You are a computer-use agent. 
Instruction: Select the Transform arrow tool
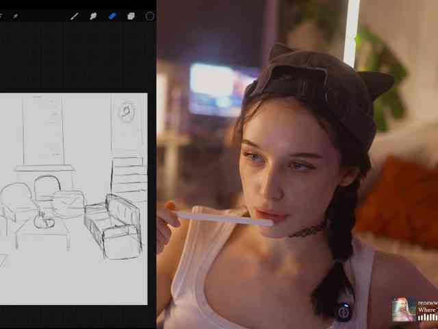click(x=15, y=16)
